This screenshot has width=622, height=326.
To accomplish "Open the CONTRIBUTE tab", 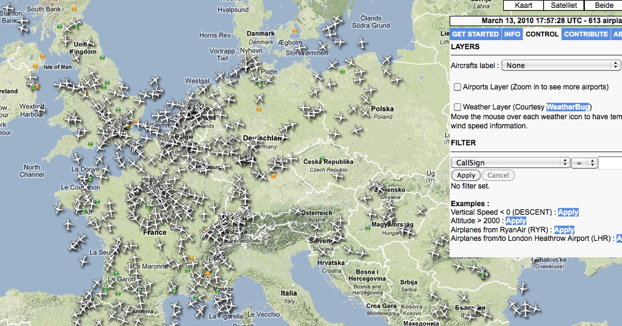I will (586, 34).
